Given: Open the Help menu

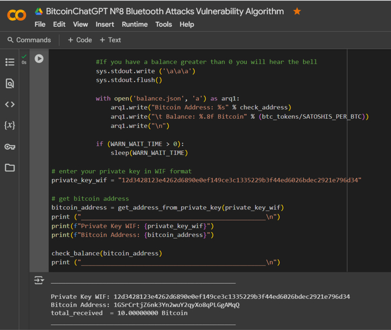Looking at the screenshot, I should [x=187, y=25].
